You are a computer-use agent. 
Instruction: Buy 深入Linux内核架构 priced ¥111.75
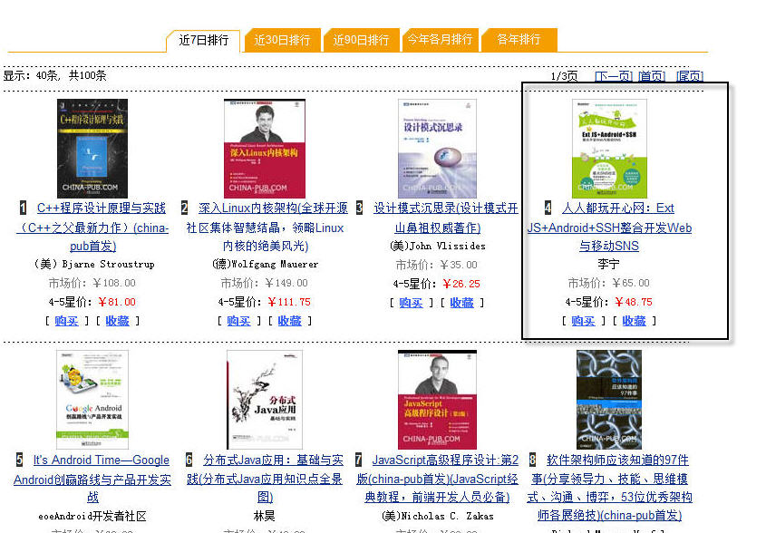click(x=238, y=321)
